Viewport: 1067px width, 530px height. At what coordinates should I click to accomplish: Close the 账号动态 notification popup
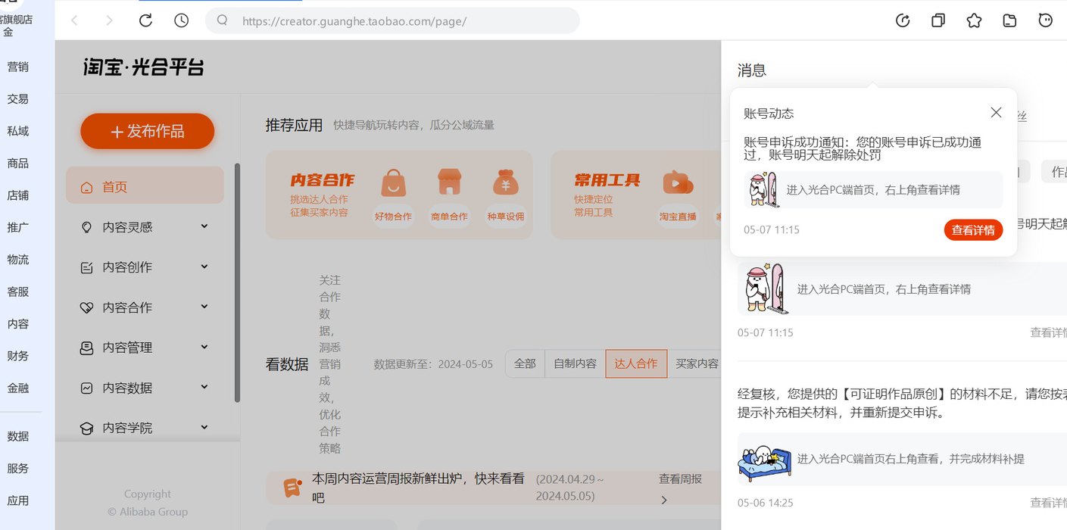[996, 112]
